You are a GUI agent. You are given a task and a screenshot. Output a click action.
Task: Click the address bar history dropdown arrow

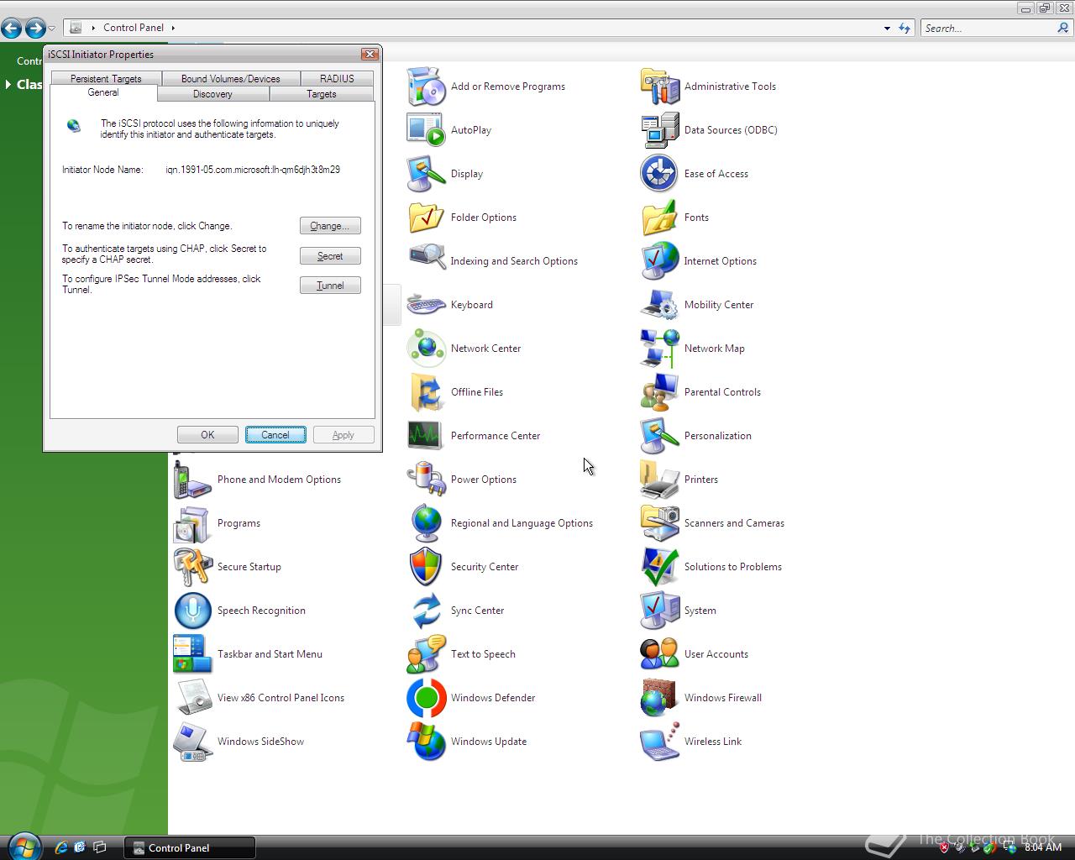coord(887,29)
